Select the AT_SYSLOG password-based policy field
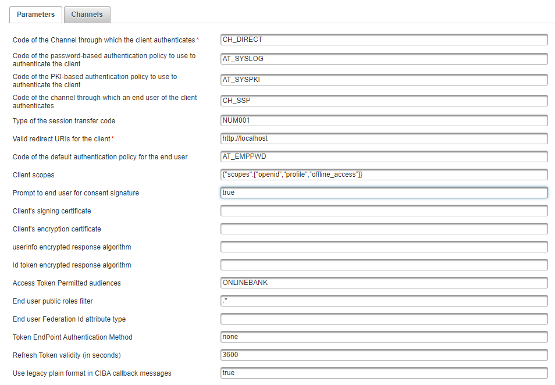 (x=383, y=59)
